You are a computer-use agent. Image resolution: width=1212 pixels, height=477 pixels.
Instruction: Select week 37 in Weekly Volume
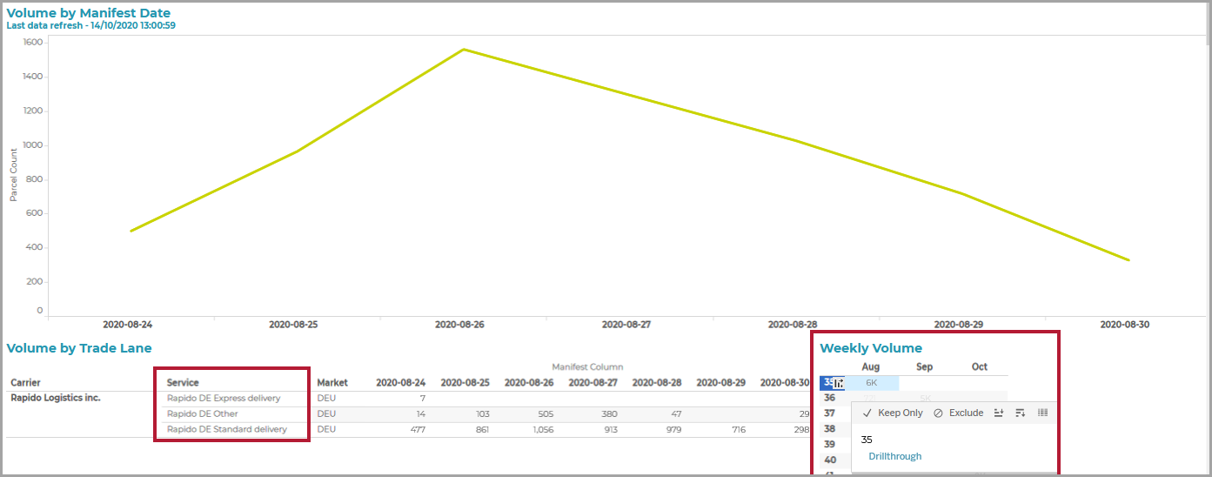coord(829,413)
